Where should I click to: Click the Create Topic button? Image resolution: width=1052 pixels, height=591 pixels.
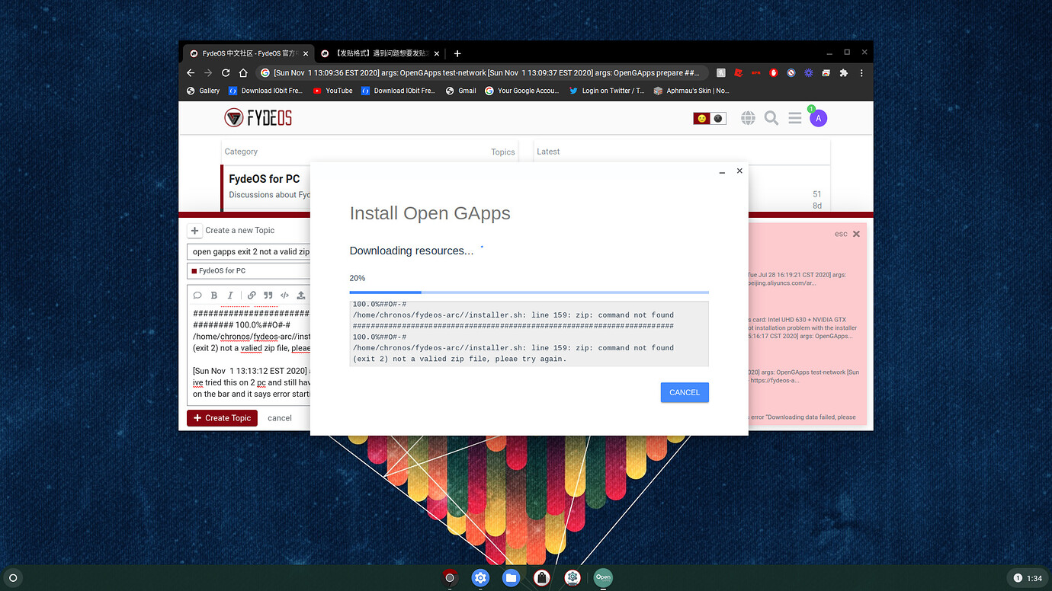(x=223, y=418)
